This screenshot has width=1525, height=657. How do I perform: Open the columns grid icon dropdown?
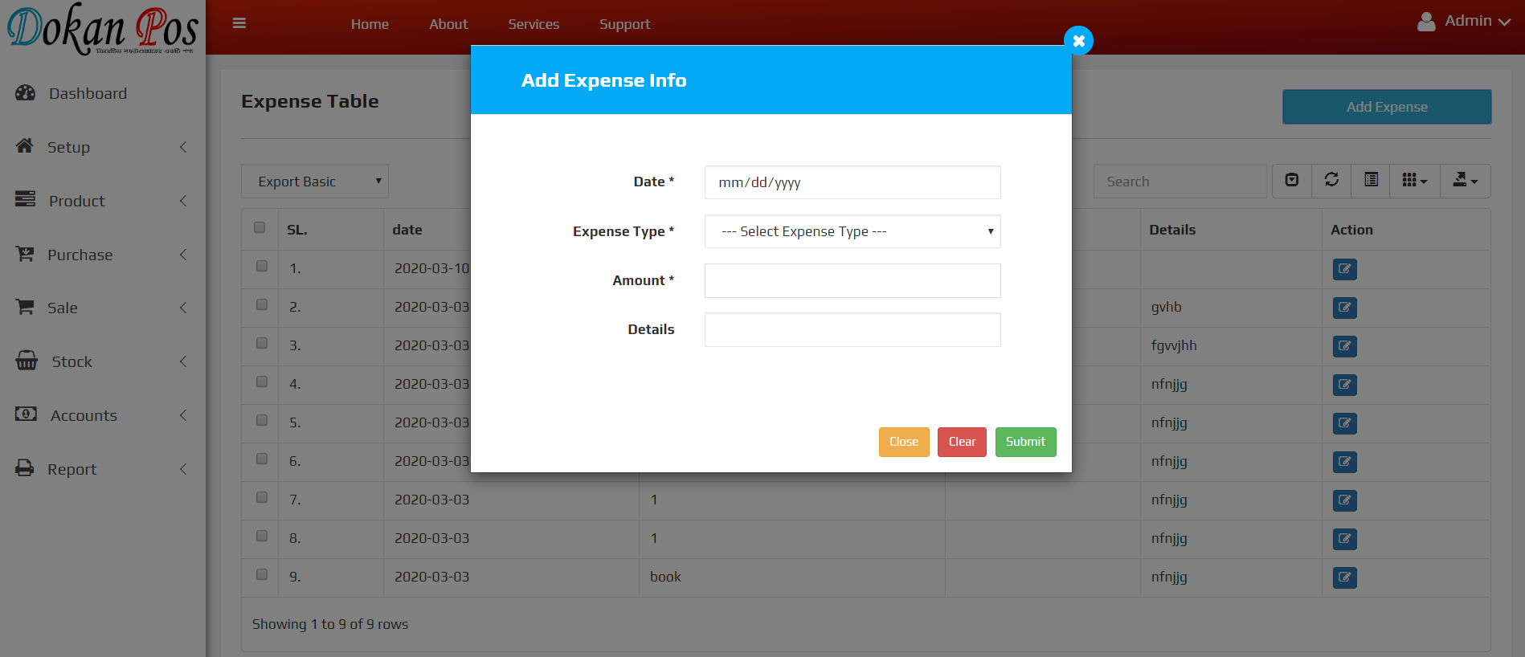(1414, 181)
